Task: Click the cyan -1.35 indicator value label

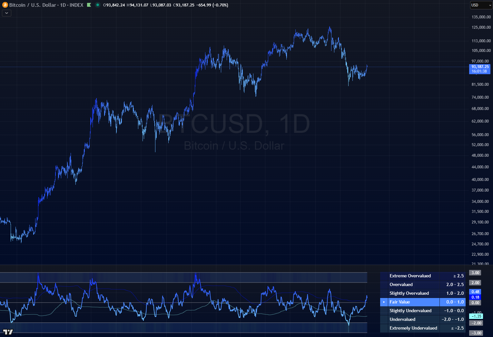Action: 476,316
